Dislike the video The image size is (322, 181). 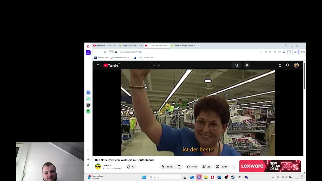(x=179, y=167)
